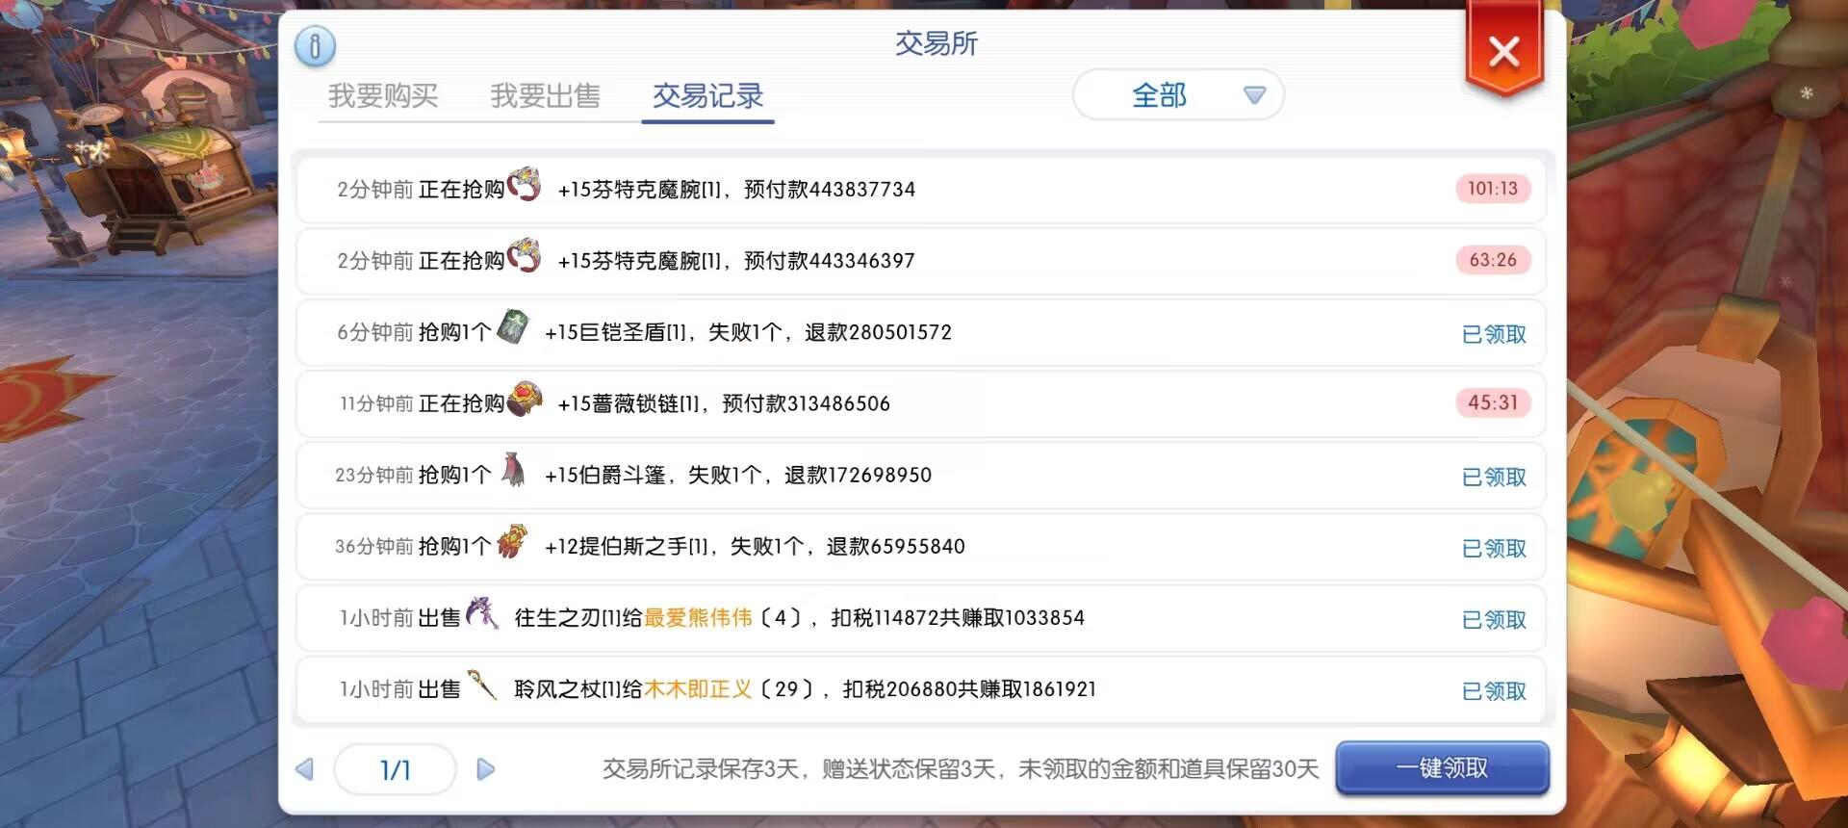Click the +12提伯斯之手 glove item icon
The width and height of the screenshot is (1848, 828).
[512, 541]
